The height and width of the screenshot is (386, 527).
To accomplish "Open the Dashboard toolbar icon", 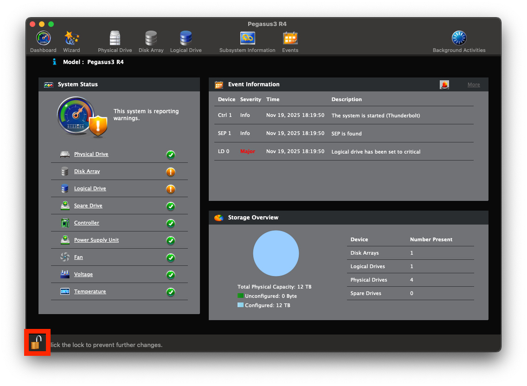I will pyautogui.click(x=43, y=42).
